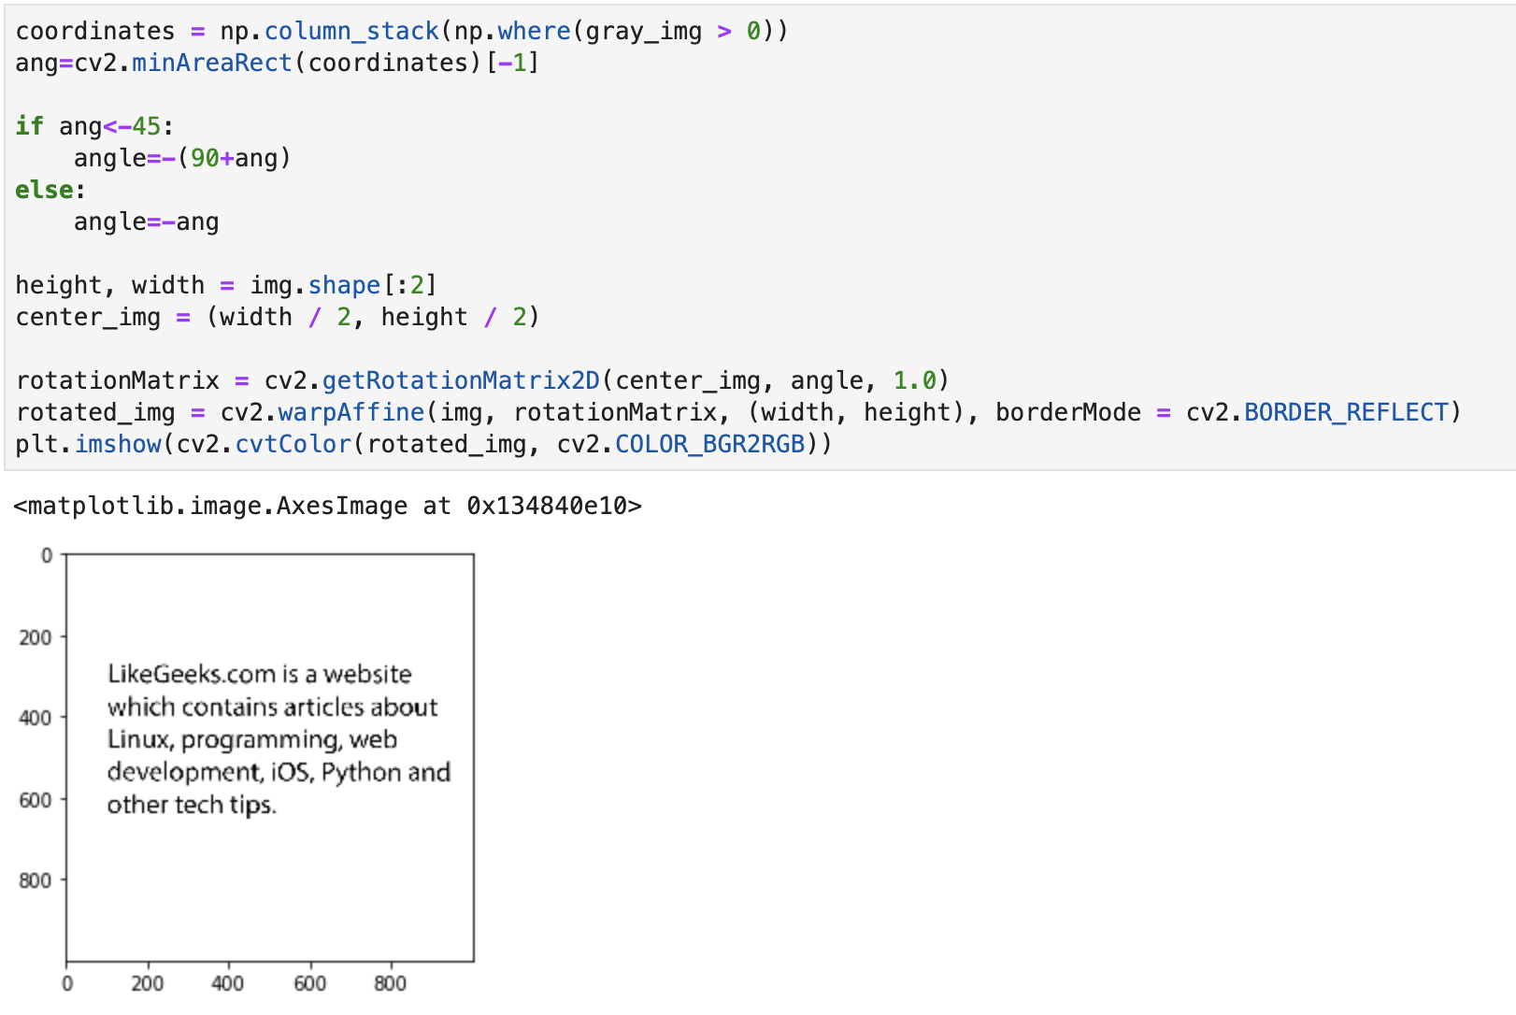The height and width of the screenshot is (1015, 1516).
Task: Click plt.imshow on the last code line
Action: [x=89, y=444]
